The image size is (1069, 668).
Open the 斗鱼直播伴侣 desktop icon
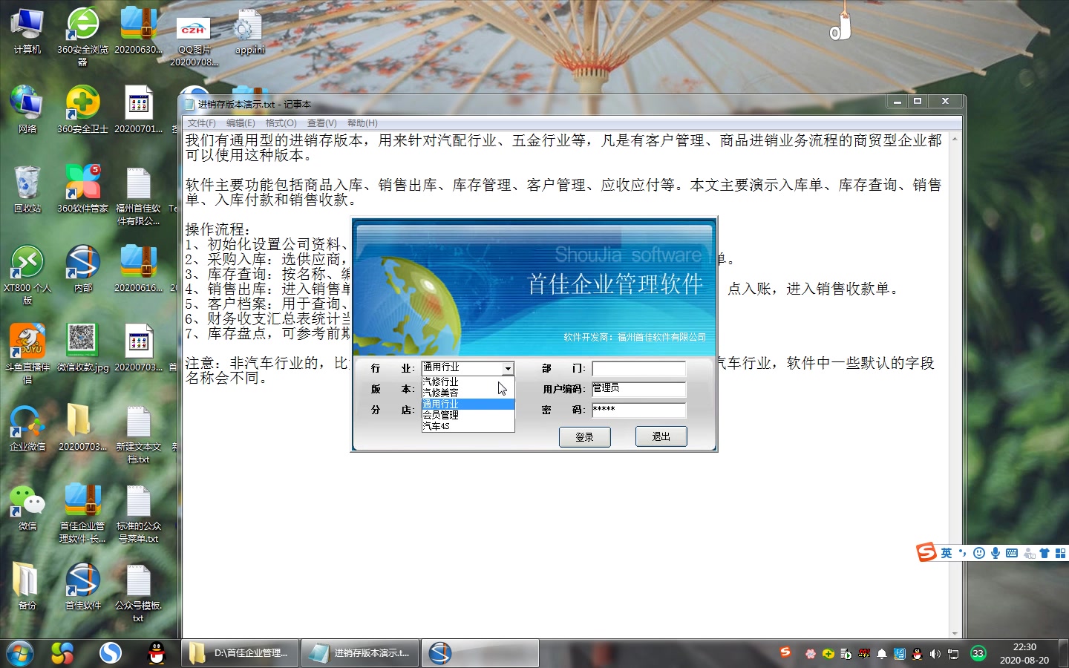coord(27,354)
